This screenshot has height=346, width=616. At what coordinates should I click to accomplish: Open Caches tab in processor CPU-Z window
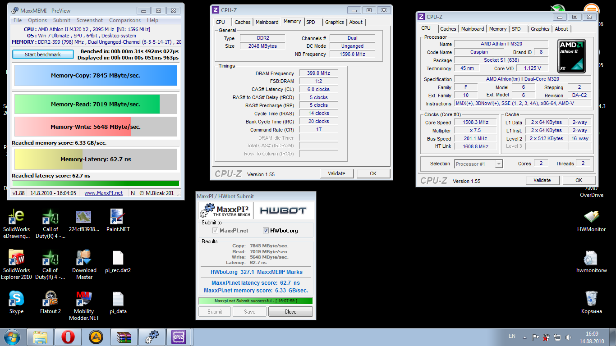[x=448, y=29]
